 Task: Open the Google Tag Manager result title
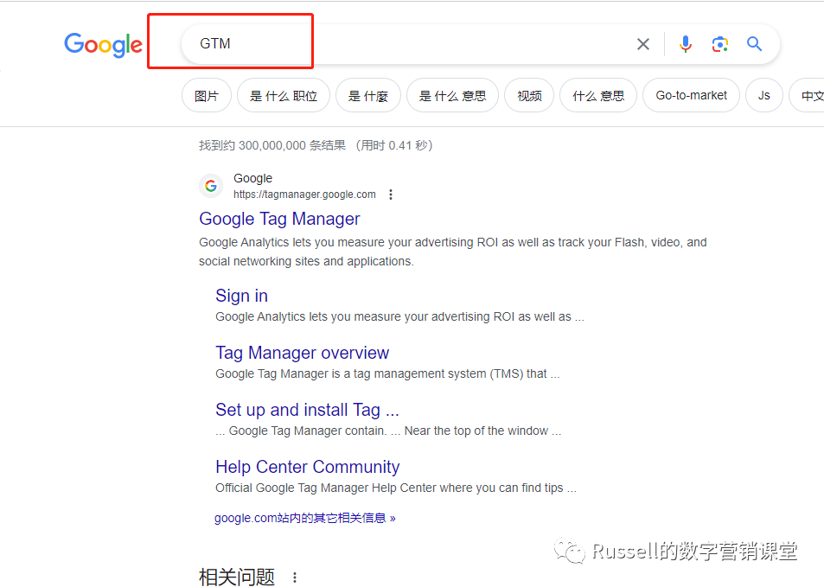coord(279,219)
